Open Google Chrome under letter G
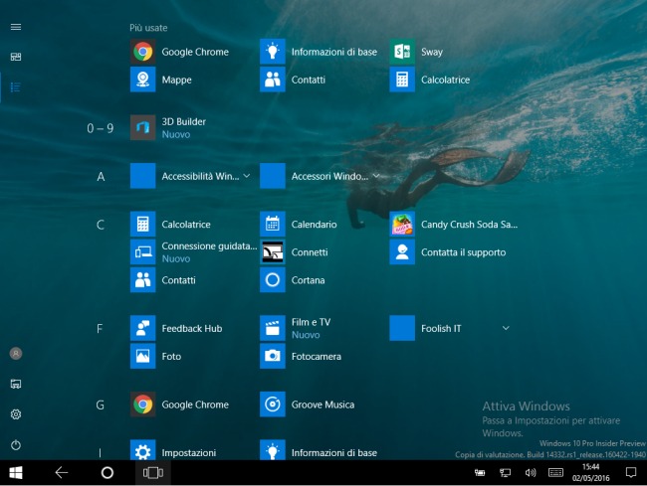Viewport: 647px width, 486px height. click(180, 405)
